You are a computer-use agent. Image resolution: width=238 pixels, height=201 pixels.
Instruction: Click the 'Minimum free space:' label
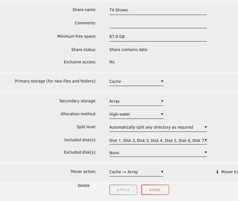[x=77, y=36]
